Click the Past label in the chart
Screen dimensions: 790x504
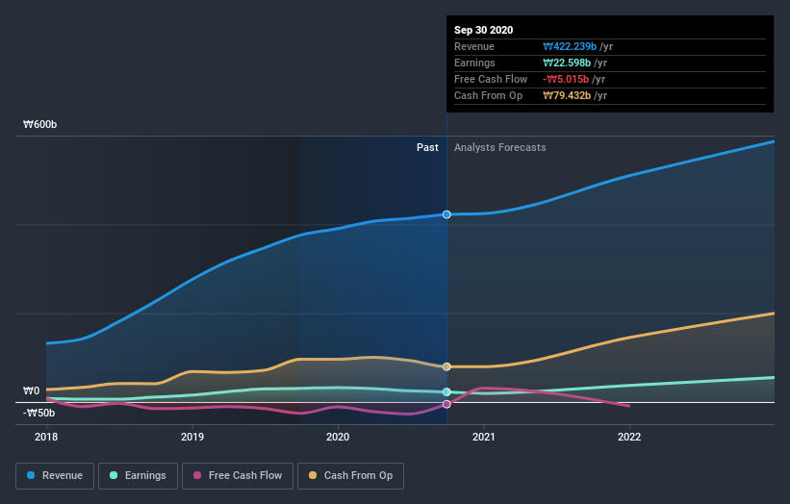tap(427, 147)
